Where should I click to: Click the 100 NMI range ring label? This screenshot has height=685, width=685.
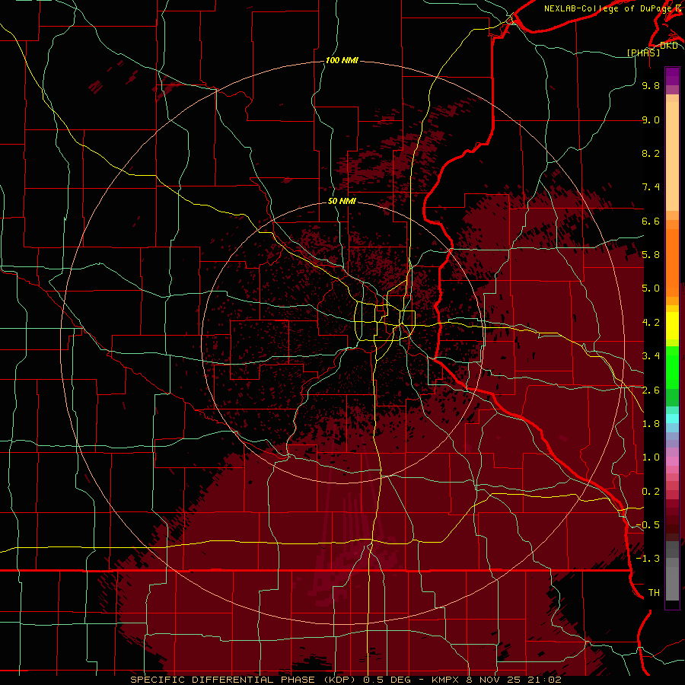[x=342, y=60]
